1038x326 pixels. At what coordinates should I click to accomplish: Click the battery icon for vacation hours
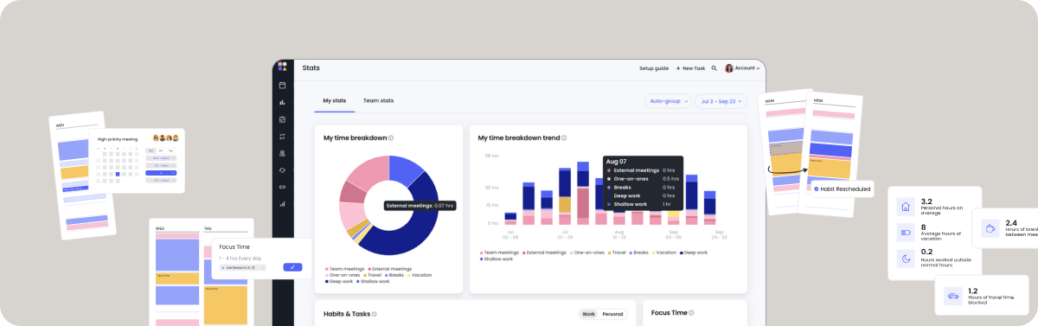[906, 232]
